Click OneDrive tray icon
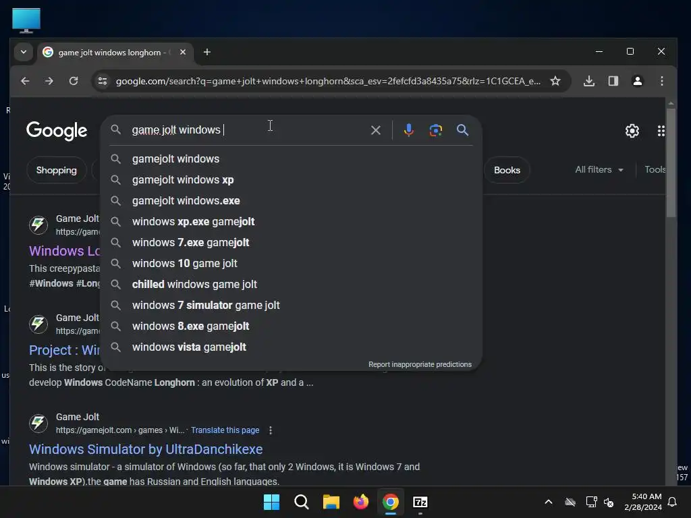 tap(570, 502)
